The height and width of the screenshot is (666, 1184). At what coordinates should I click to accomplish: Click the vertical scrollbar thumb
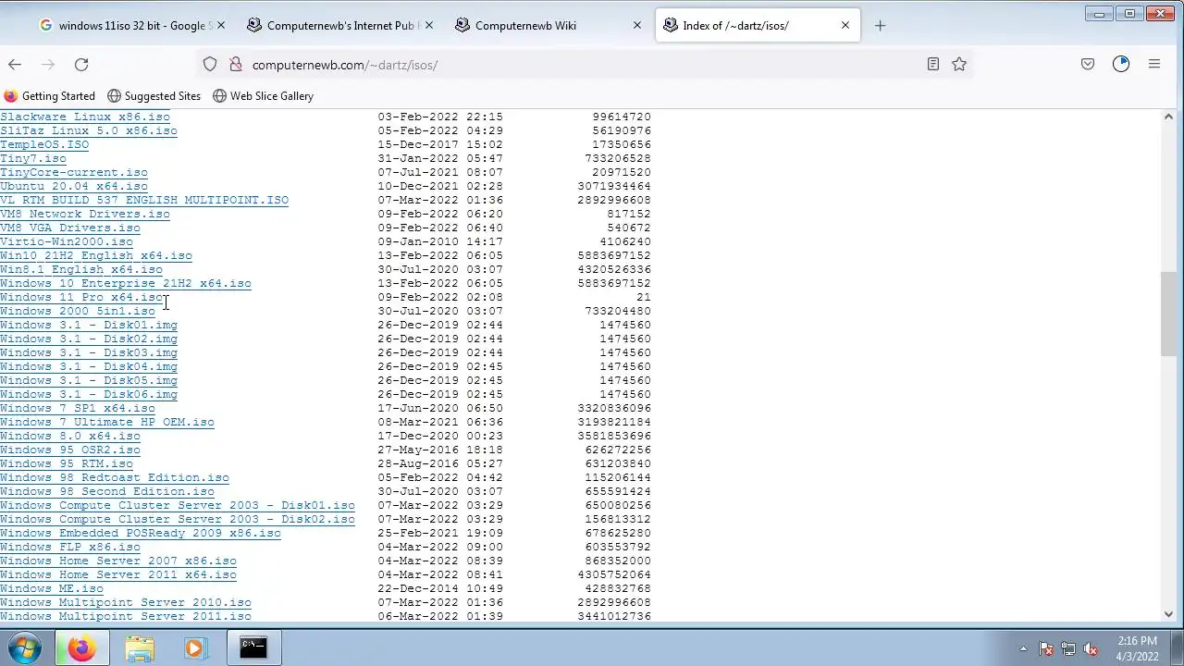(x=1169, y=314)
